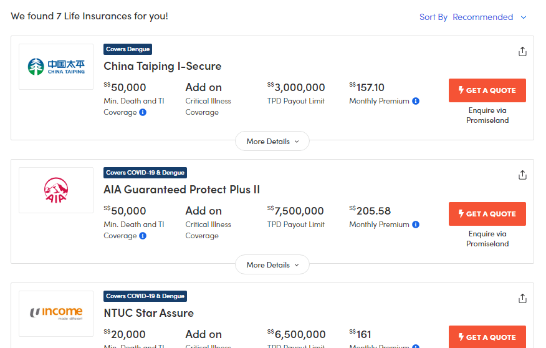
Task: Open info icon beside China Taiping Death and TI Coverage
Action: (x=143, y=112)
